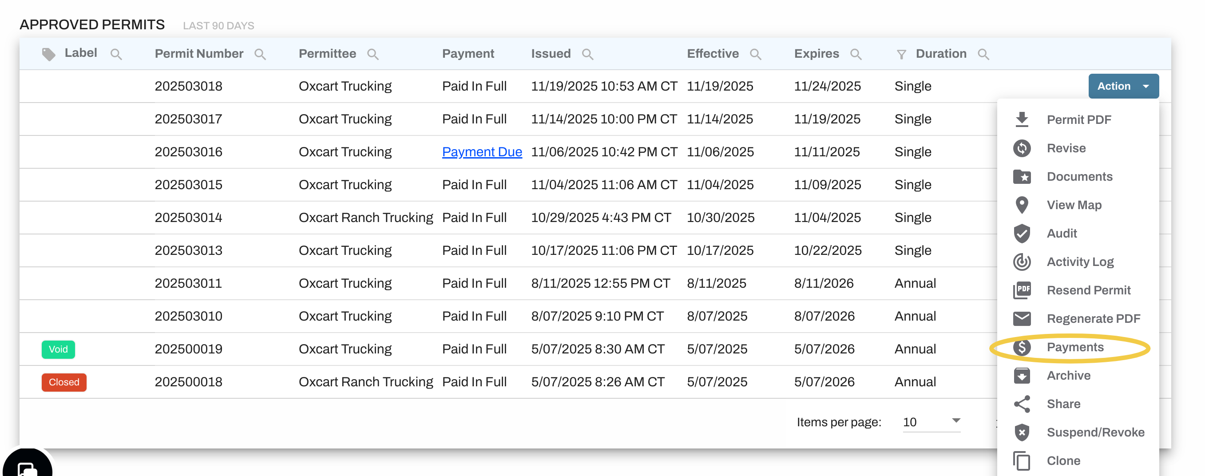
Task: Click permit number 202503013
Action: 189,250
